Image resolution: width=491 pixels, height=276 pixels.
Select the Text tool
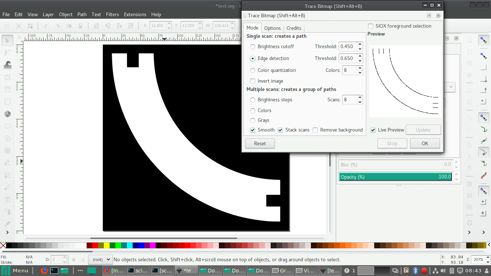(7, 199)
